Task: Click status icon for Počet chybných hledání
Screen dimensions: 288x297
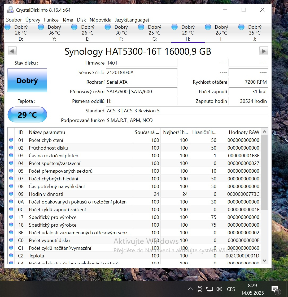Action: tap(11, 179)
